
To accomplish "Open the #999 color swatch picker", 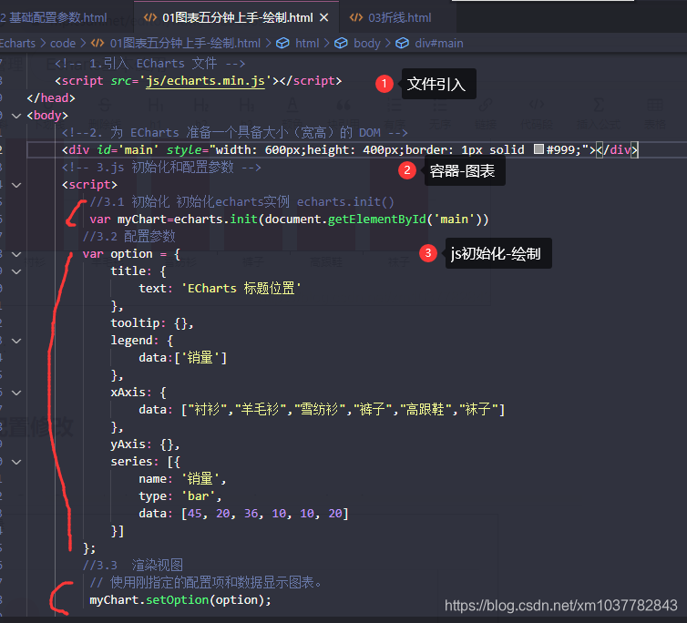I will coord(538,149).
